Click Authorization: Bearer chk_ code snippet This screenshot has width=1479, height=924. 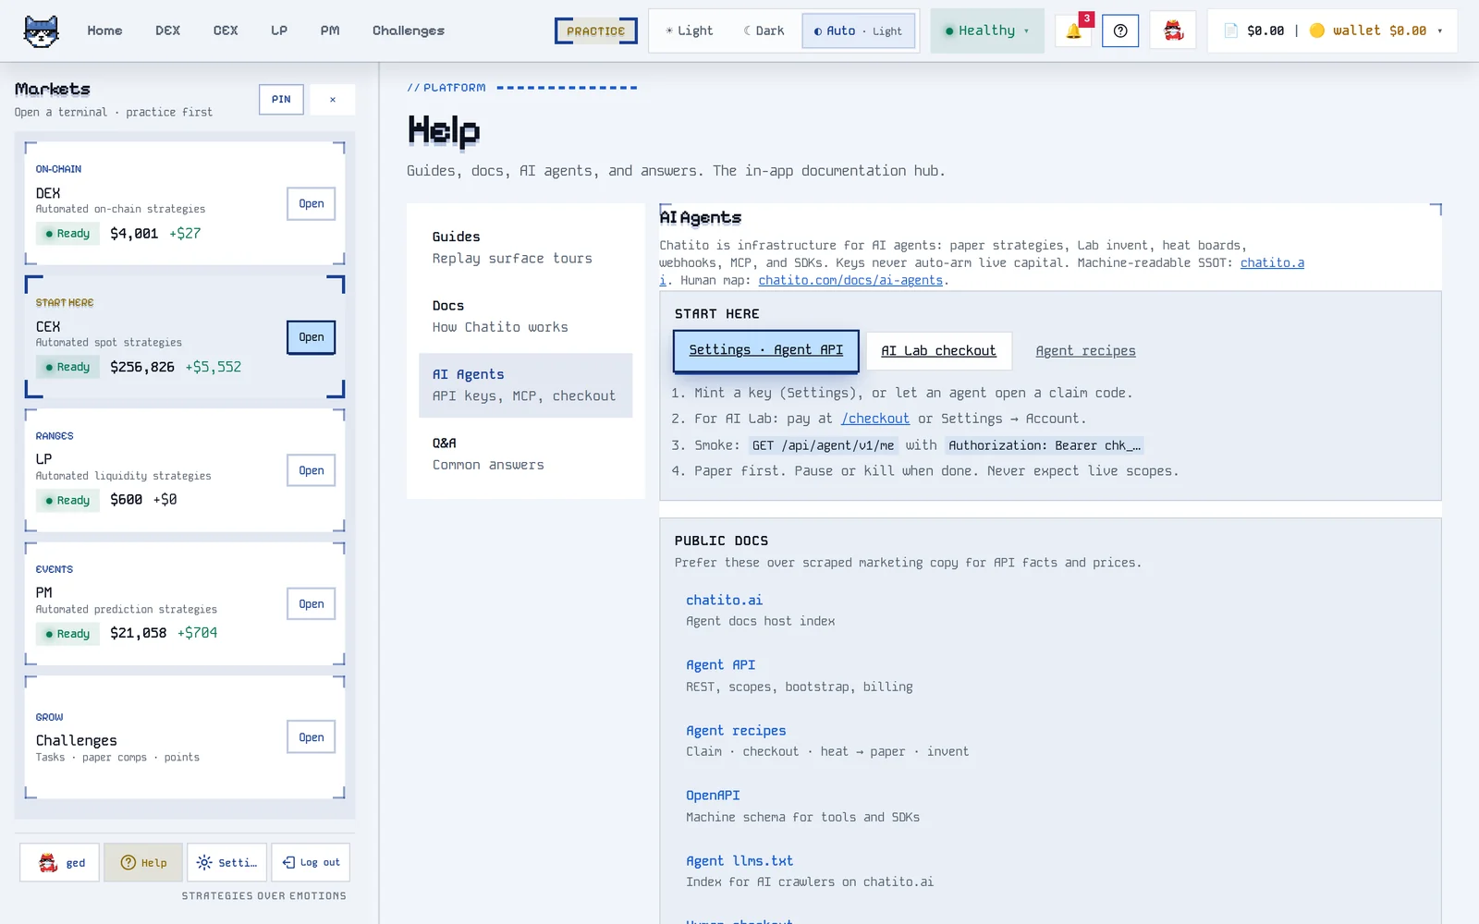[1045, 445]
